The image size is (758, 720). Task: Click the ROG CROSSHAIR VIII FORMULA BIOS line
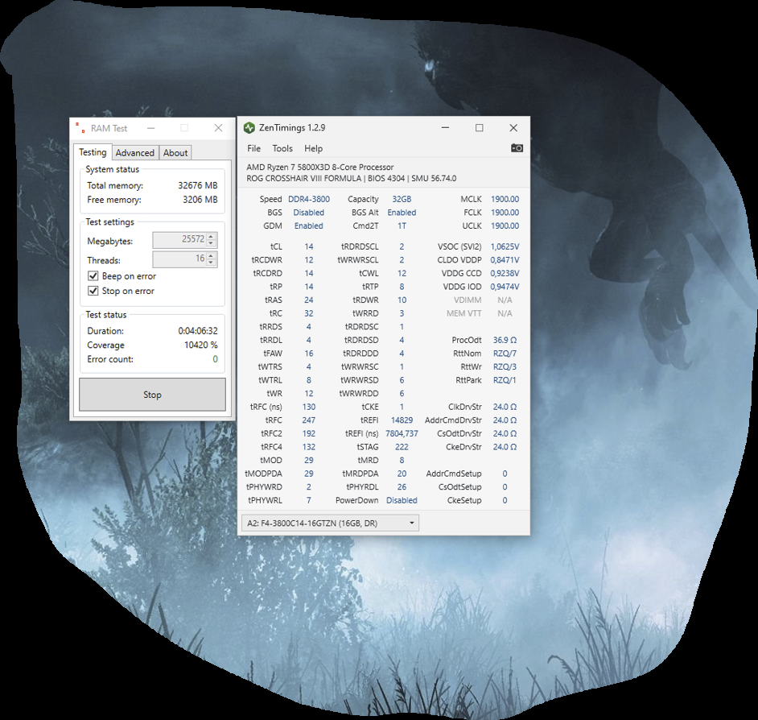[352, 178]
